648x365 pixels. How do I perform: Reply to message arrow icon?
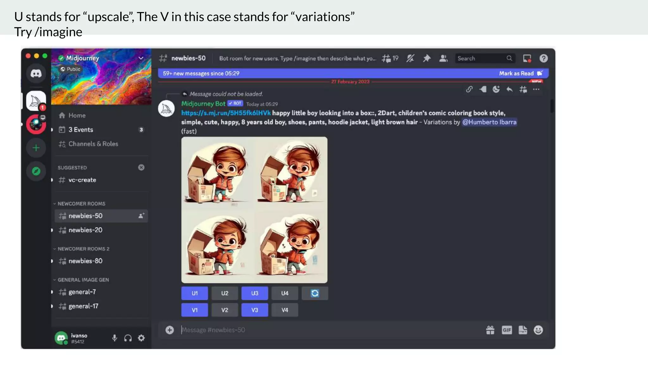[509, 89]
